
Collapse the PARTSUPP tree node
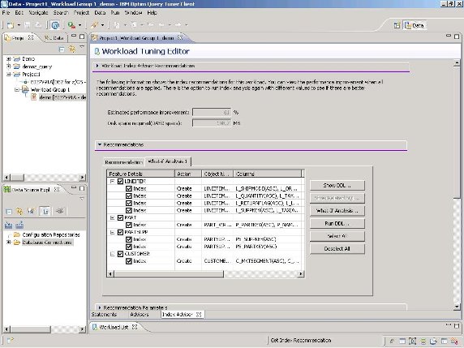[113, 232]
